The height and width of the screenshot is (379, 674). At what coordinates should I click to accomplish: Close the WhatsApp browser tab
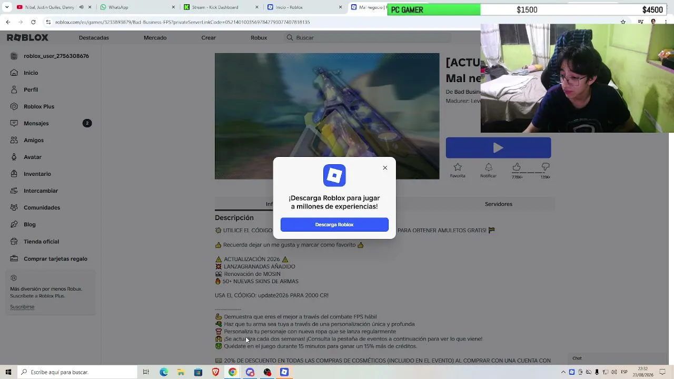point(174,7)
